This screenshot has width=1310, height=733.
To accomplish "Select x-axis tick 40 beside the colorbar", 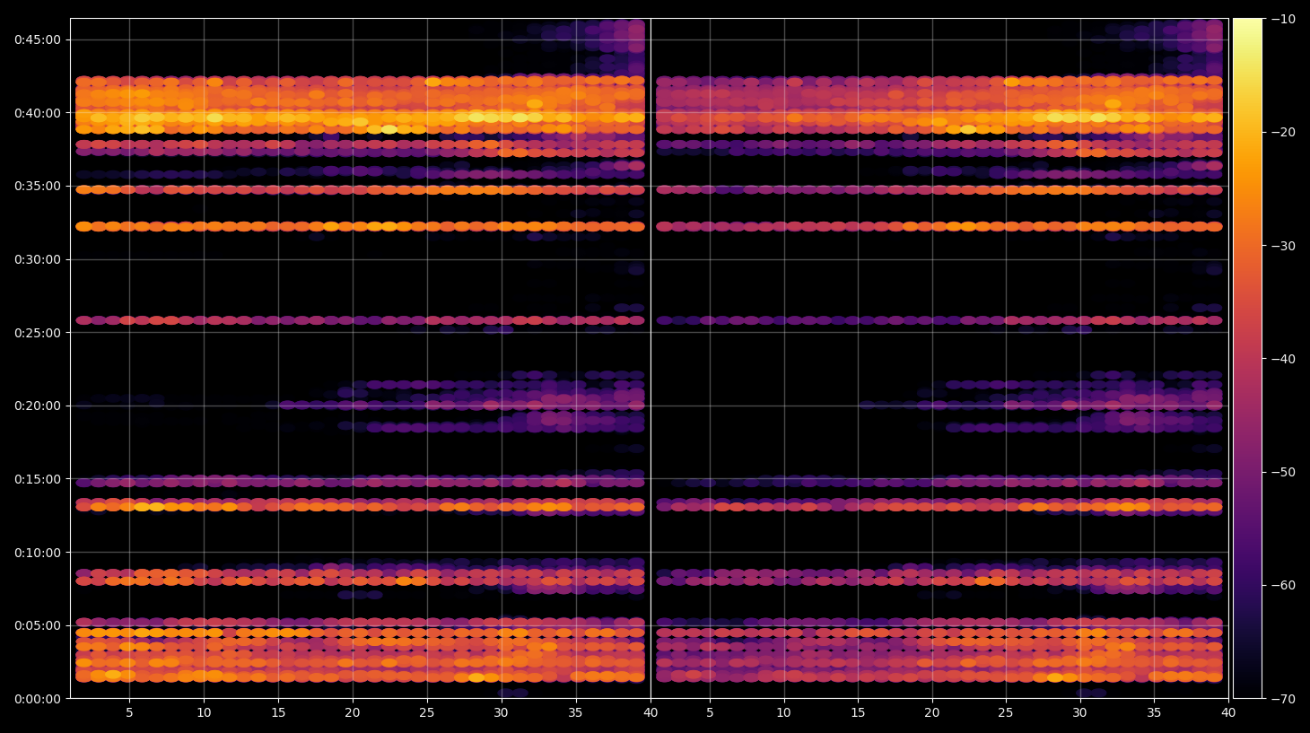I will click(1228, 713).
